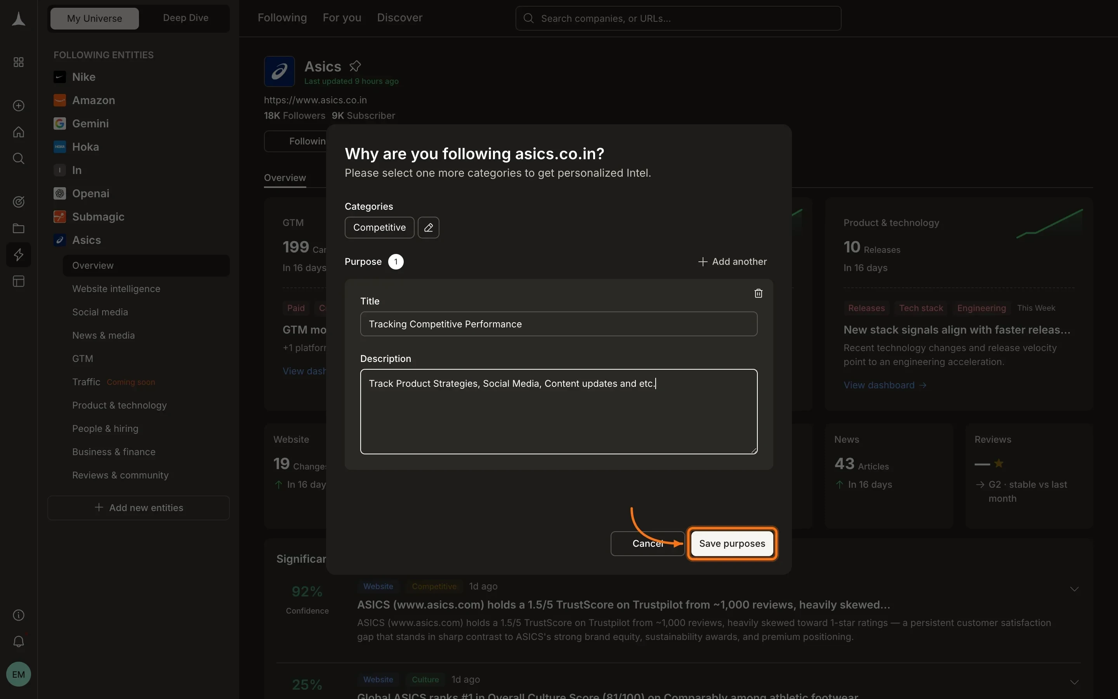
Task: Click Save purposes button
Action: tap(732, 543)
